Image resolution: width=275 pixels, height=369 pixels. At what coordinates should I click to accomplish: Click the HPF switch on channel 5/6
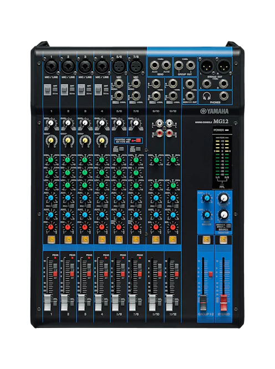point(121,149)
